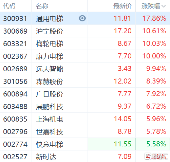This screenshot has height=162, width=170.
Task: Open 新时达 stock row
Action: click(85, 157)
